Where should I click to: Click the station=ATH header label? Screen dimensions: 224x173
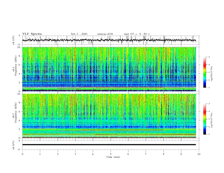click(x=105, y=34)
